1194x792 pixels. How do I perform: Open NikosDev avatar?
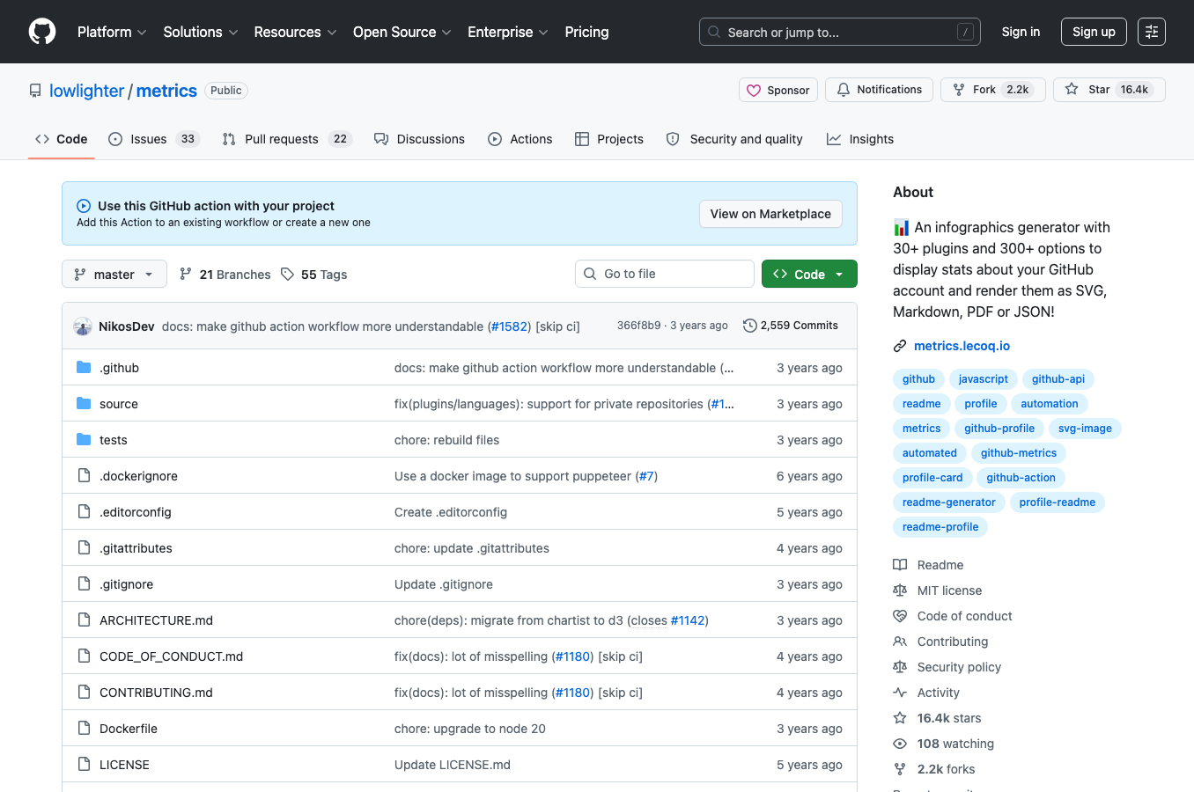[x=83, y=326]
